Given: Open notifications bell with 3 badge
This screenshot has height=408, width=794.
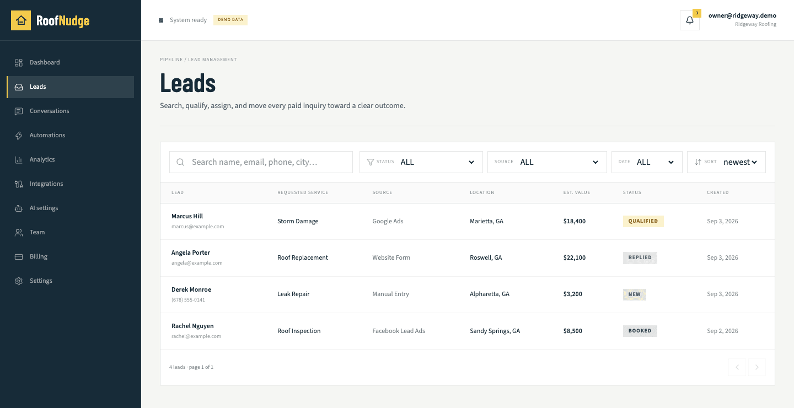Looking at the screenshot, I should (690, 20).
